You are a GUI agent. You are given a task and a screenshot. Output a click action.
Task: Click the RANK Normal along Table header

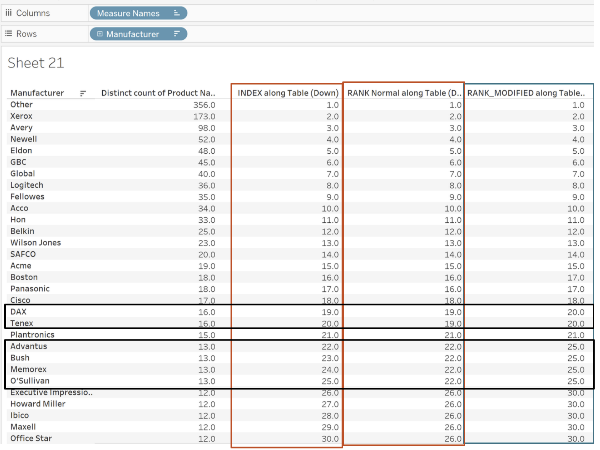point(404,93)
